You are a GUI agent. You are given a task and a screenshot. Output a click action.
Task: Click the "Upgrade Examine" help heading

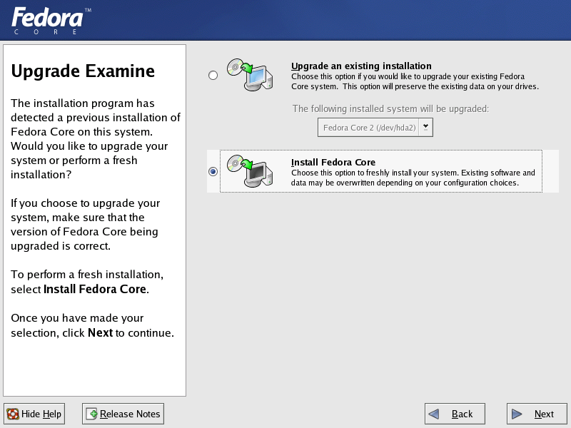[x=83, y=71]
